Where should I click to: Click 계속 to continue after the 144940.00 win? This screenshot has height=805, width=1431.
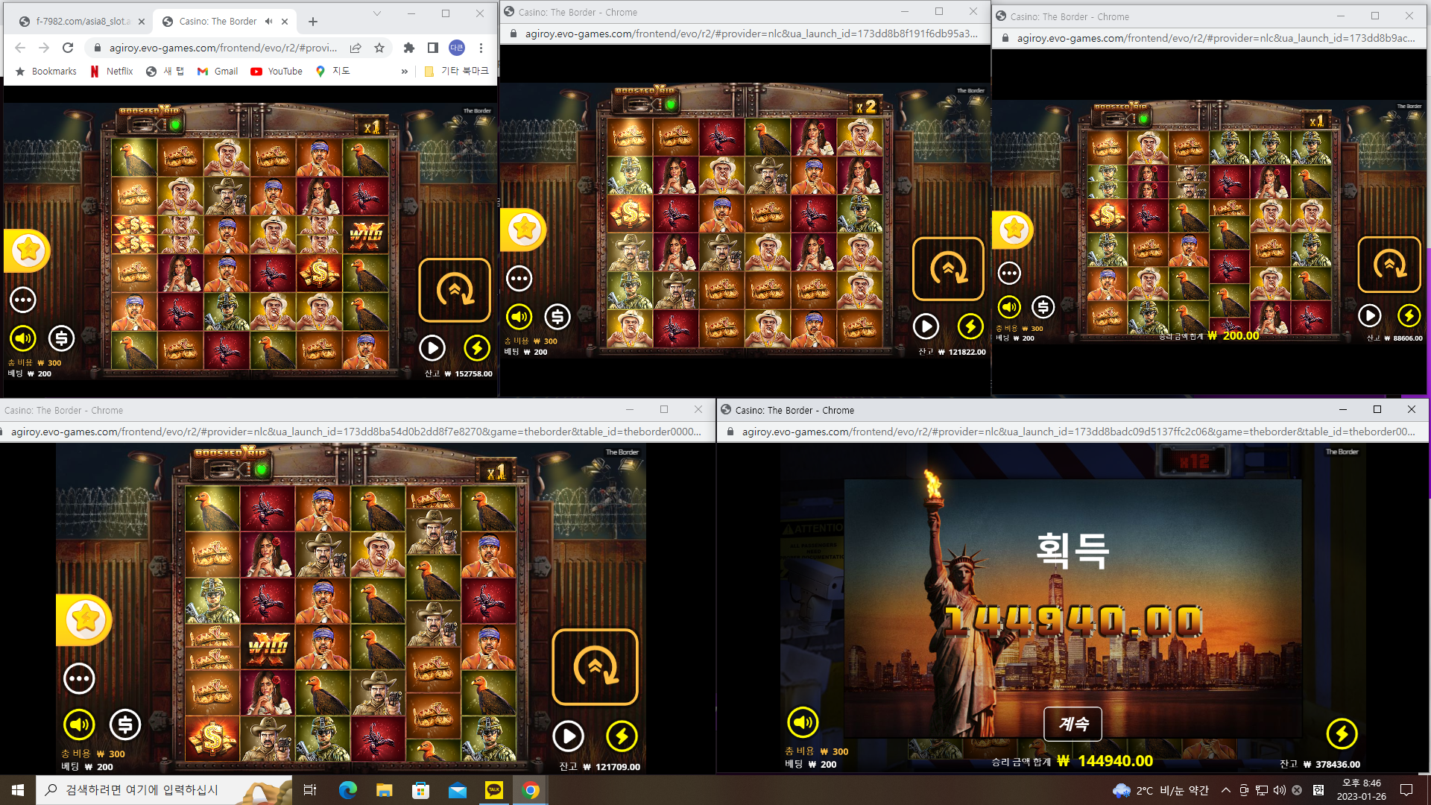1073,723
